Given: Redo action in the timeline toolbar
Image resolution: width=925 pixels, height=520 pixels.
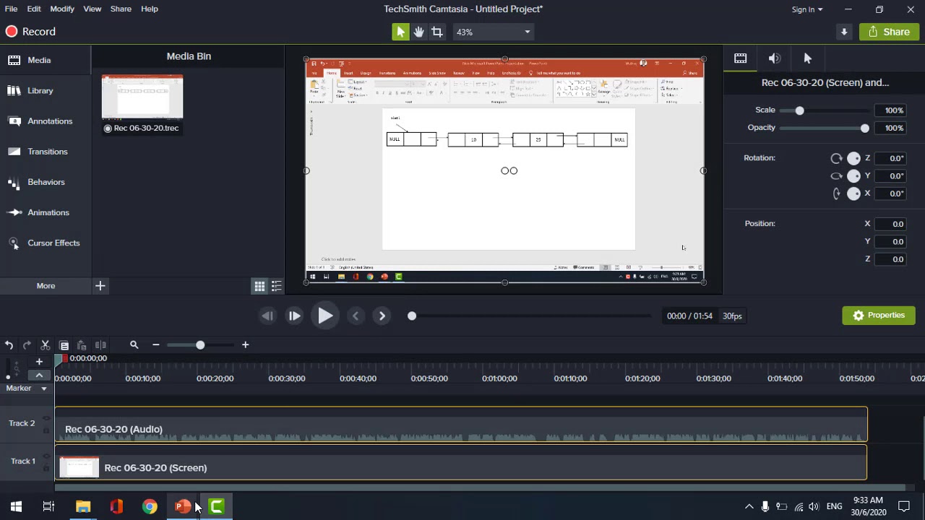Looking at the screenshot, I should coord(27,345).
